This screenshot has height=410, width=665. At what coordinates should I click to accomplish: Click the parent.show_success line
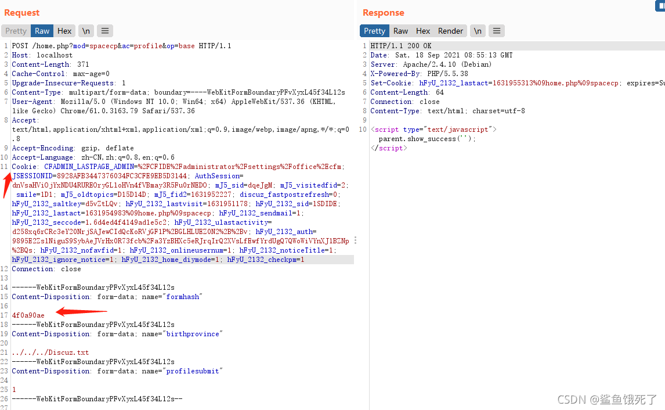click(x=427, y=139)
